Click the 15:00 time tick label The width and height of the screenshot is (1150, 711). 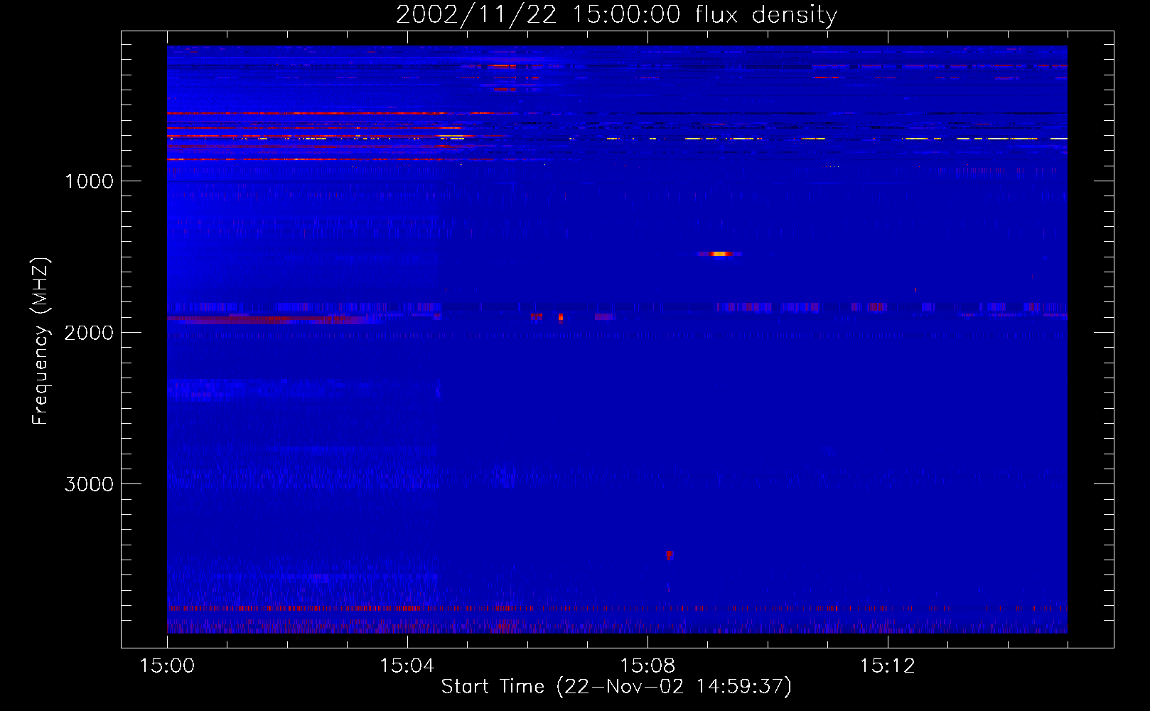click(167, 665)
